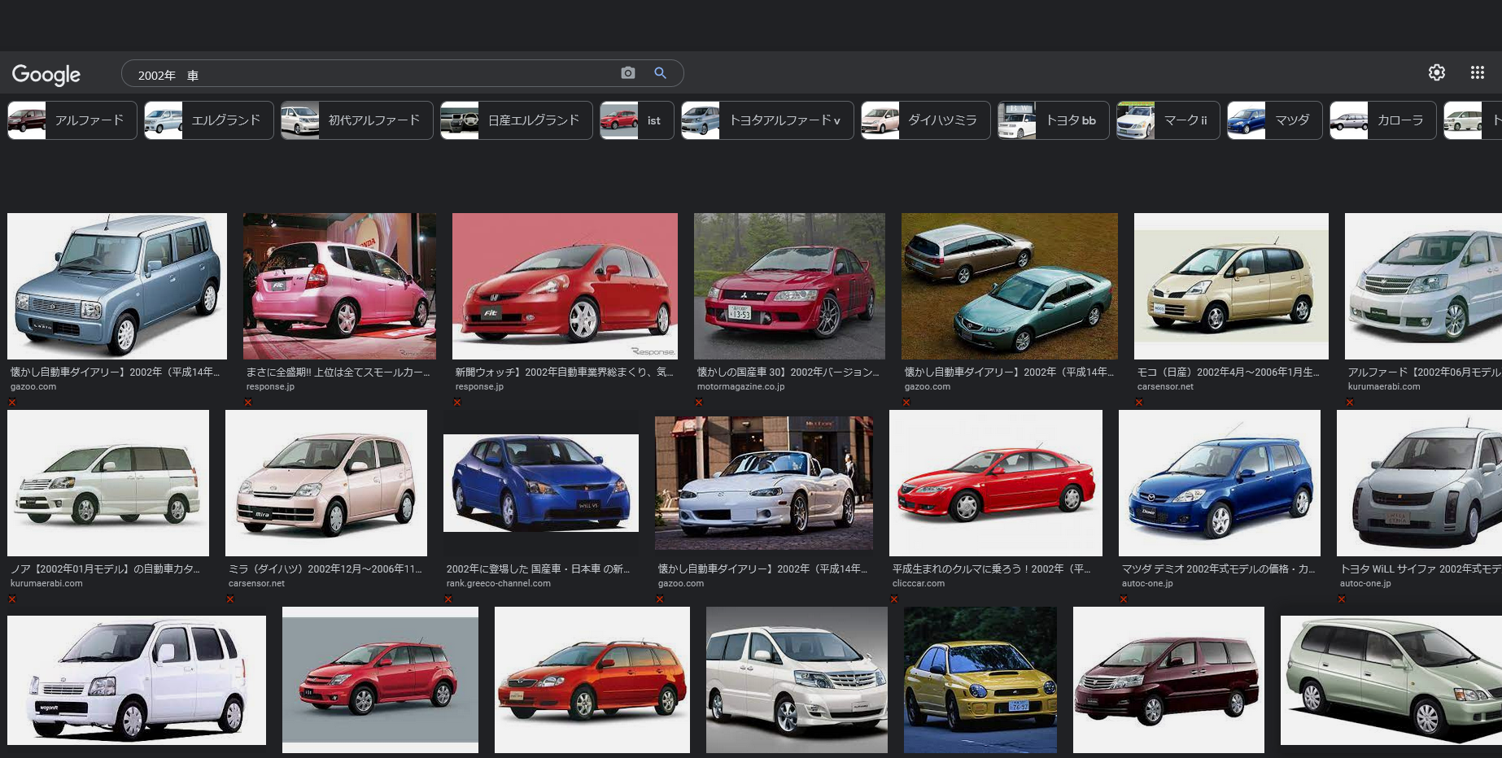The height and width of the screenshot is (758, 1502).
Task: Click red X under pink Fit result
Action: [248, 403]
